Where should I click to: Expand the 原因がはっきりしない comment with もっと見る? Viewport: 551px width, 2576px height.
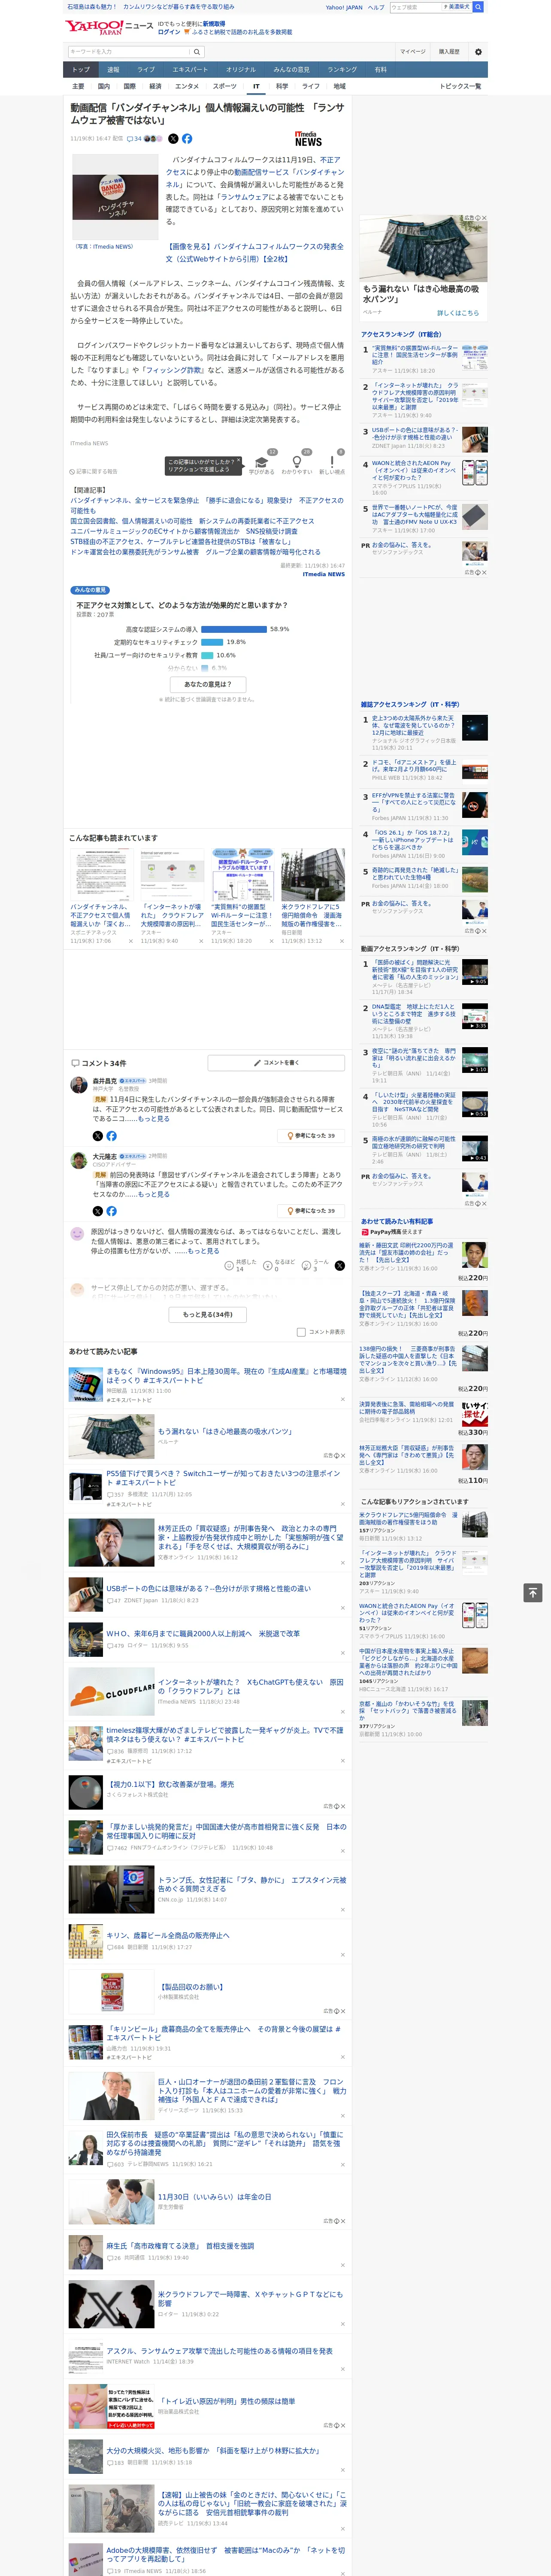[203, 1251]
